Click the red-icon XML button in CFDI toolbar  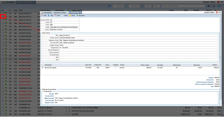(x=44, y=16)
